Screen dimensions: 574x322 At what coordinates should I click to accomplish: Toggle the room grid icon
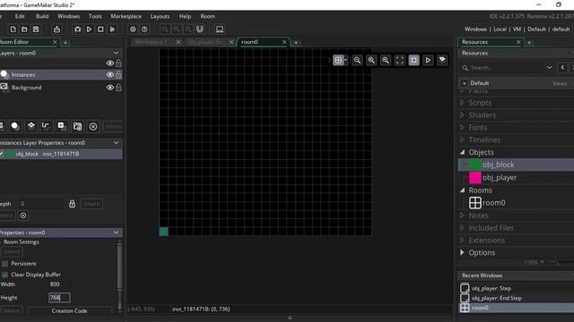coord(338,60)
